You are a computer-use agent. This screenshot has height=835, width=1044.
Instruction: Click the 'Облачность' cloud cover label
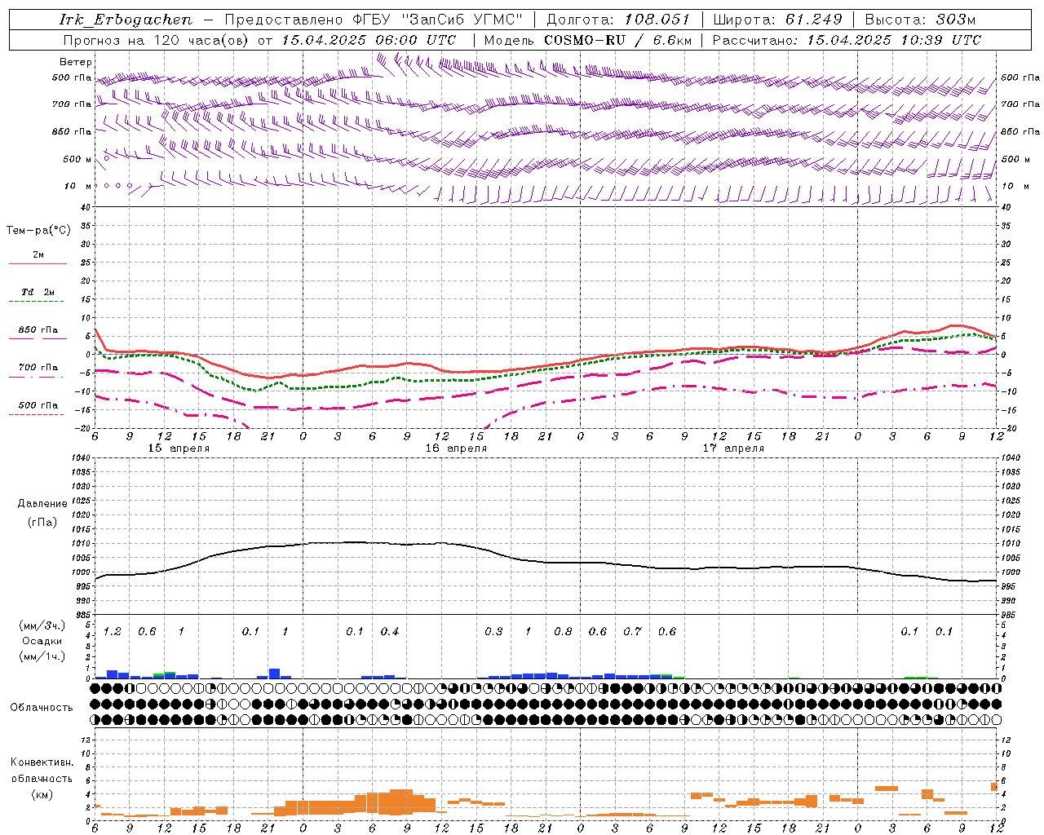(x=42, y=708)
